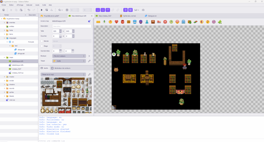The height and width of the screenshot is (142, 264).
Task: Open the Musique dropdown
Action: click(x=69, y=56)
